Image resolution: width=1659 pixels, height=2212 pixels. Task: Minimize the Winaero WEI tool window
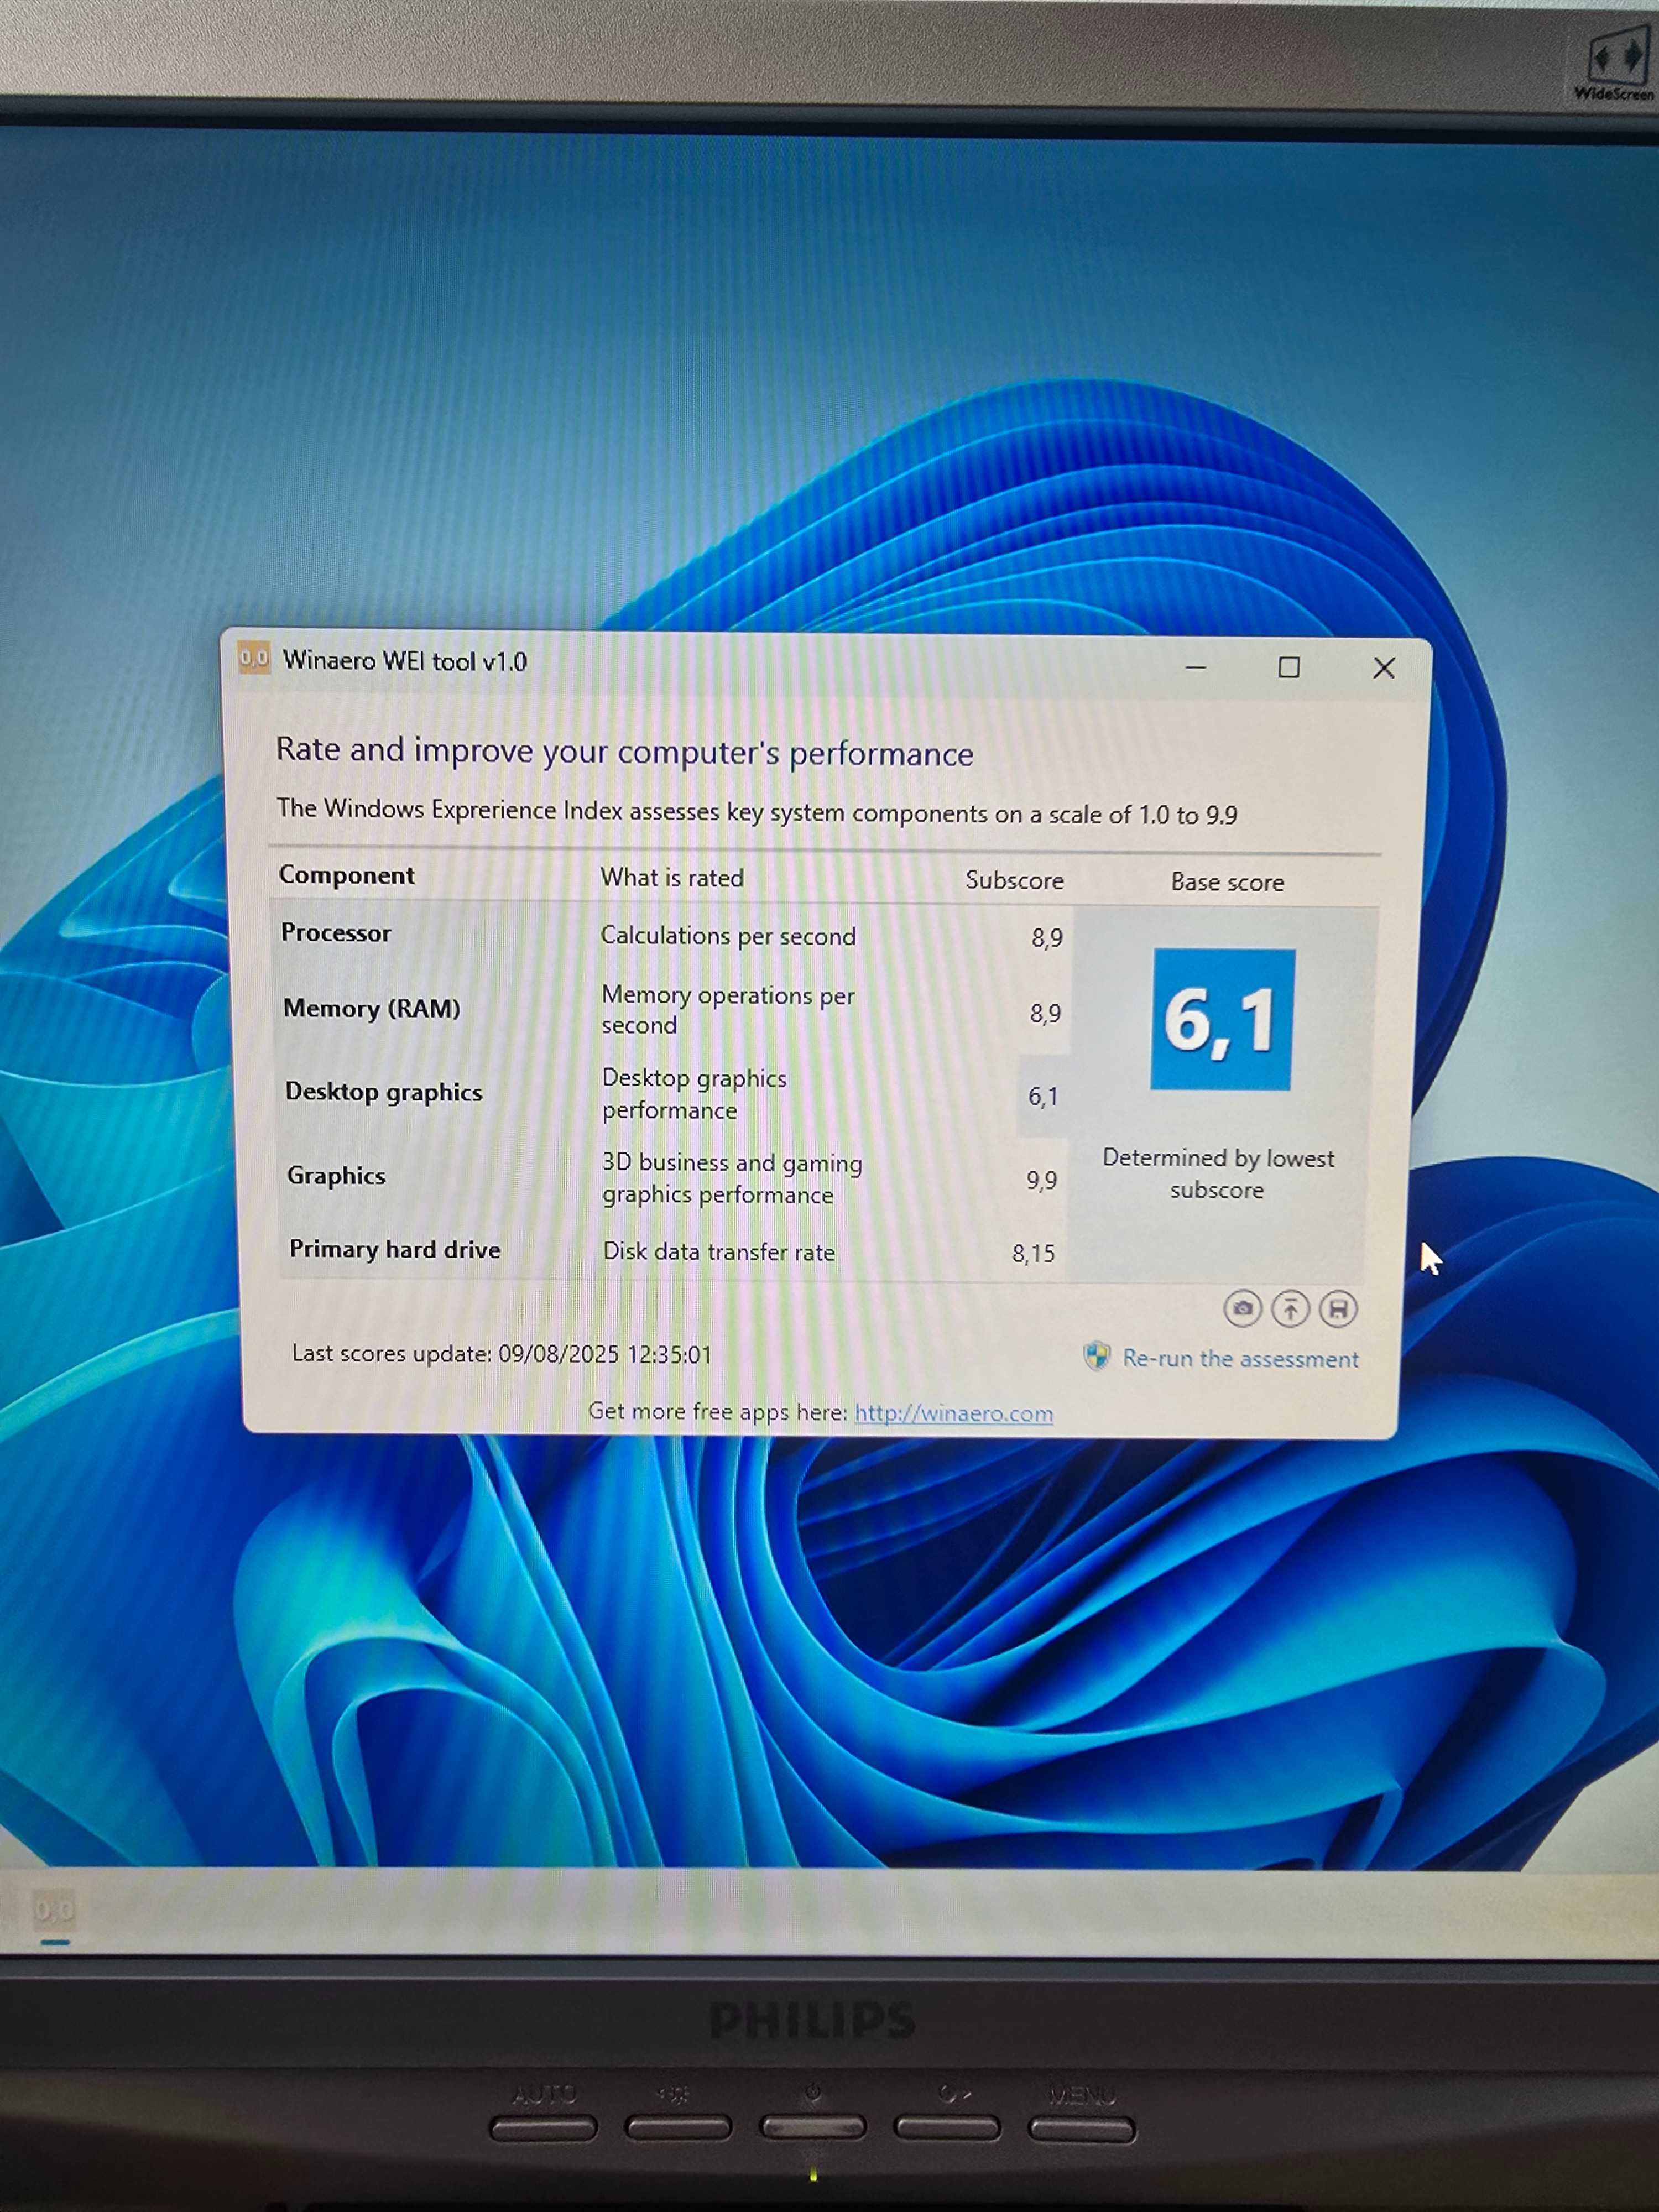click(1196, 667)
